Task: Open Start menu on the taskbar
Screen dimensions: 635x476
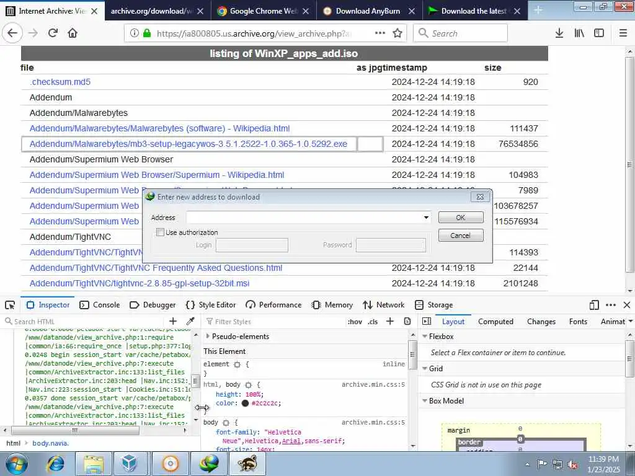Action: click(17, 464)
